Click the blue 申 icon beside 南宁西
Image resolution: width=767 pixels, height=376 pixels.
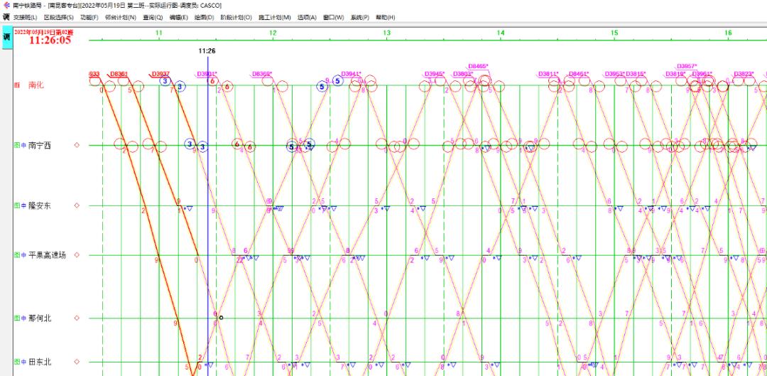(x=23, y=146)
